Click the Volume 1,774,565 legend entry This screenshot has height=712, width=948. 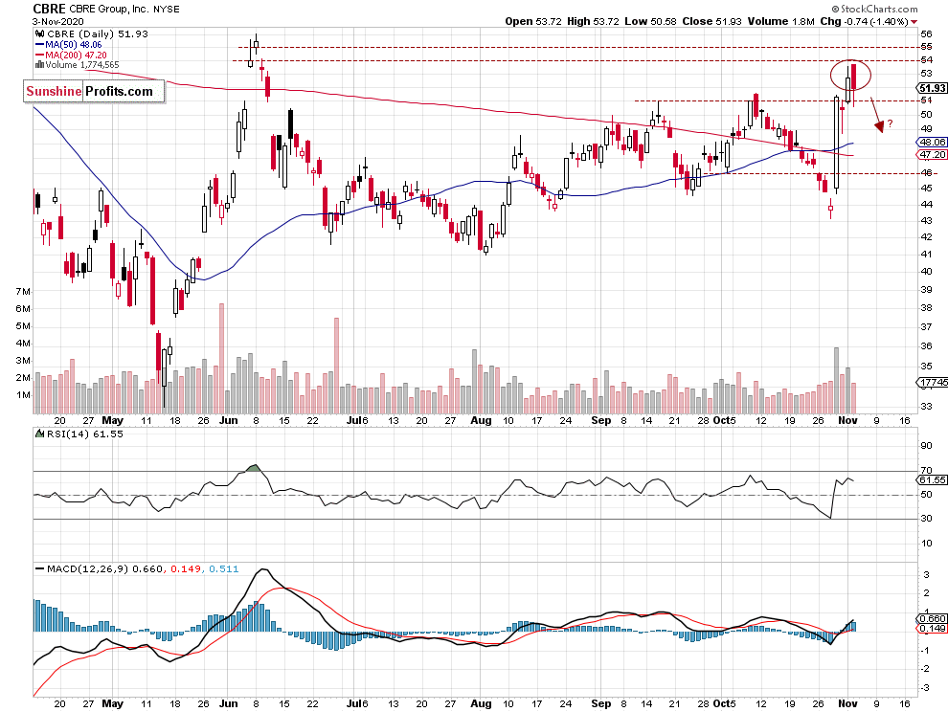point(82,65)
